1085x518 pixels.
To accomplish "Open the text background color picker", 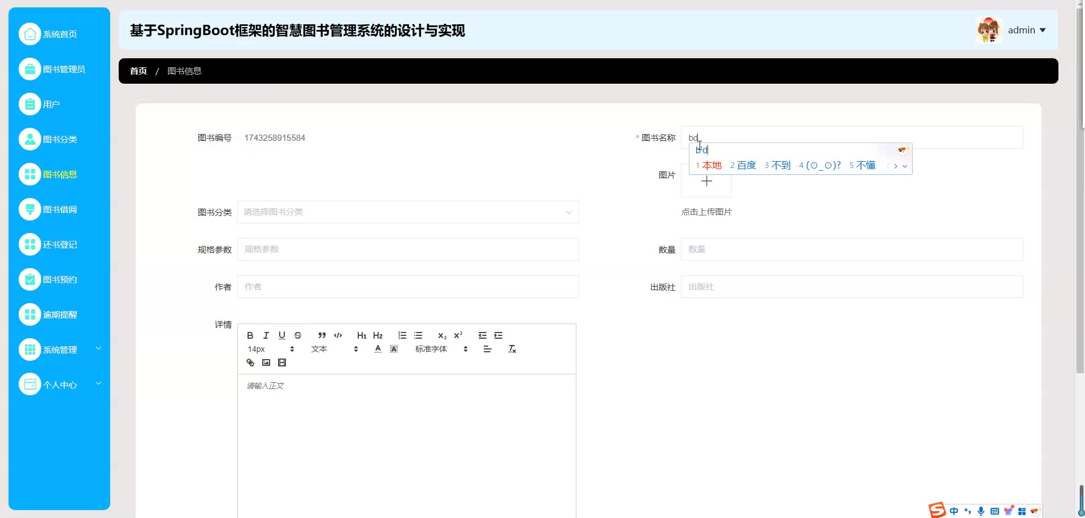I will [x=394, y=349].
